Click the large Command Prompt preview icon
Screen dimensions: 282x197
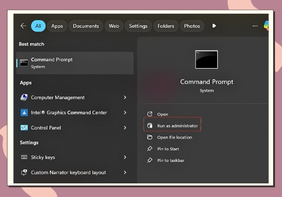coord(206,60)
